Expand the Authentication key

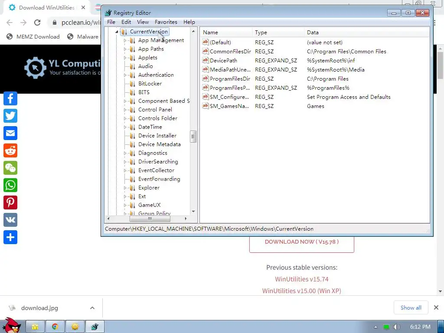[125, 75]
